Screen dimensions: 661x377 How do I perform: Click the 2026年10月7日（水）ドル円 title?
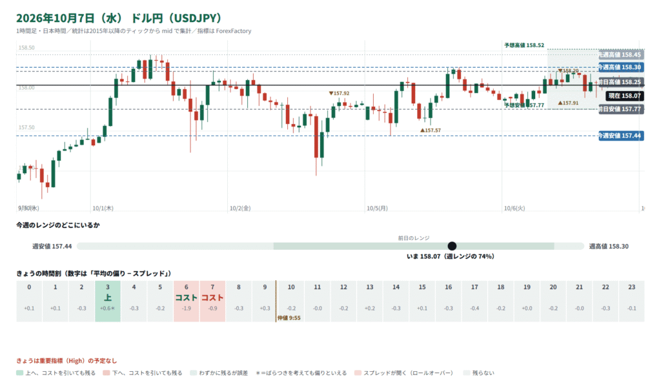click(119, 18)
